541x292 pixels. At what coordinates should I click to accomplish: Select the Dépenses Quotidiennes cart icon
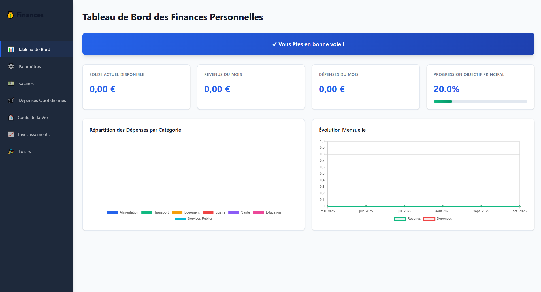tap(11, 100)
